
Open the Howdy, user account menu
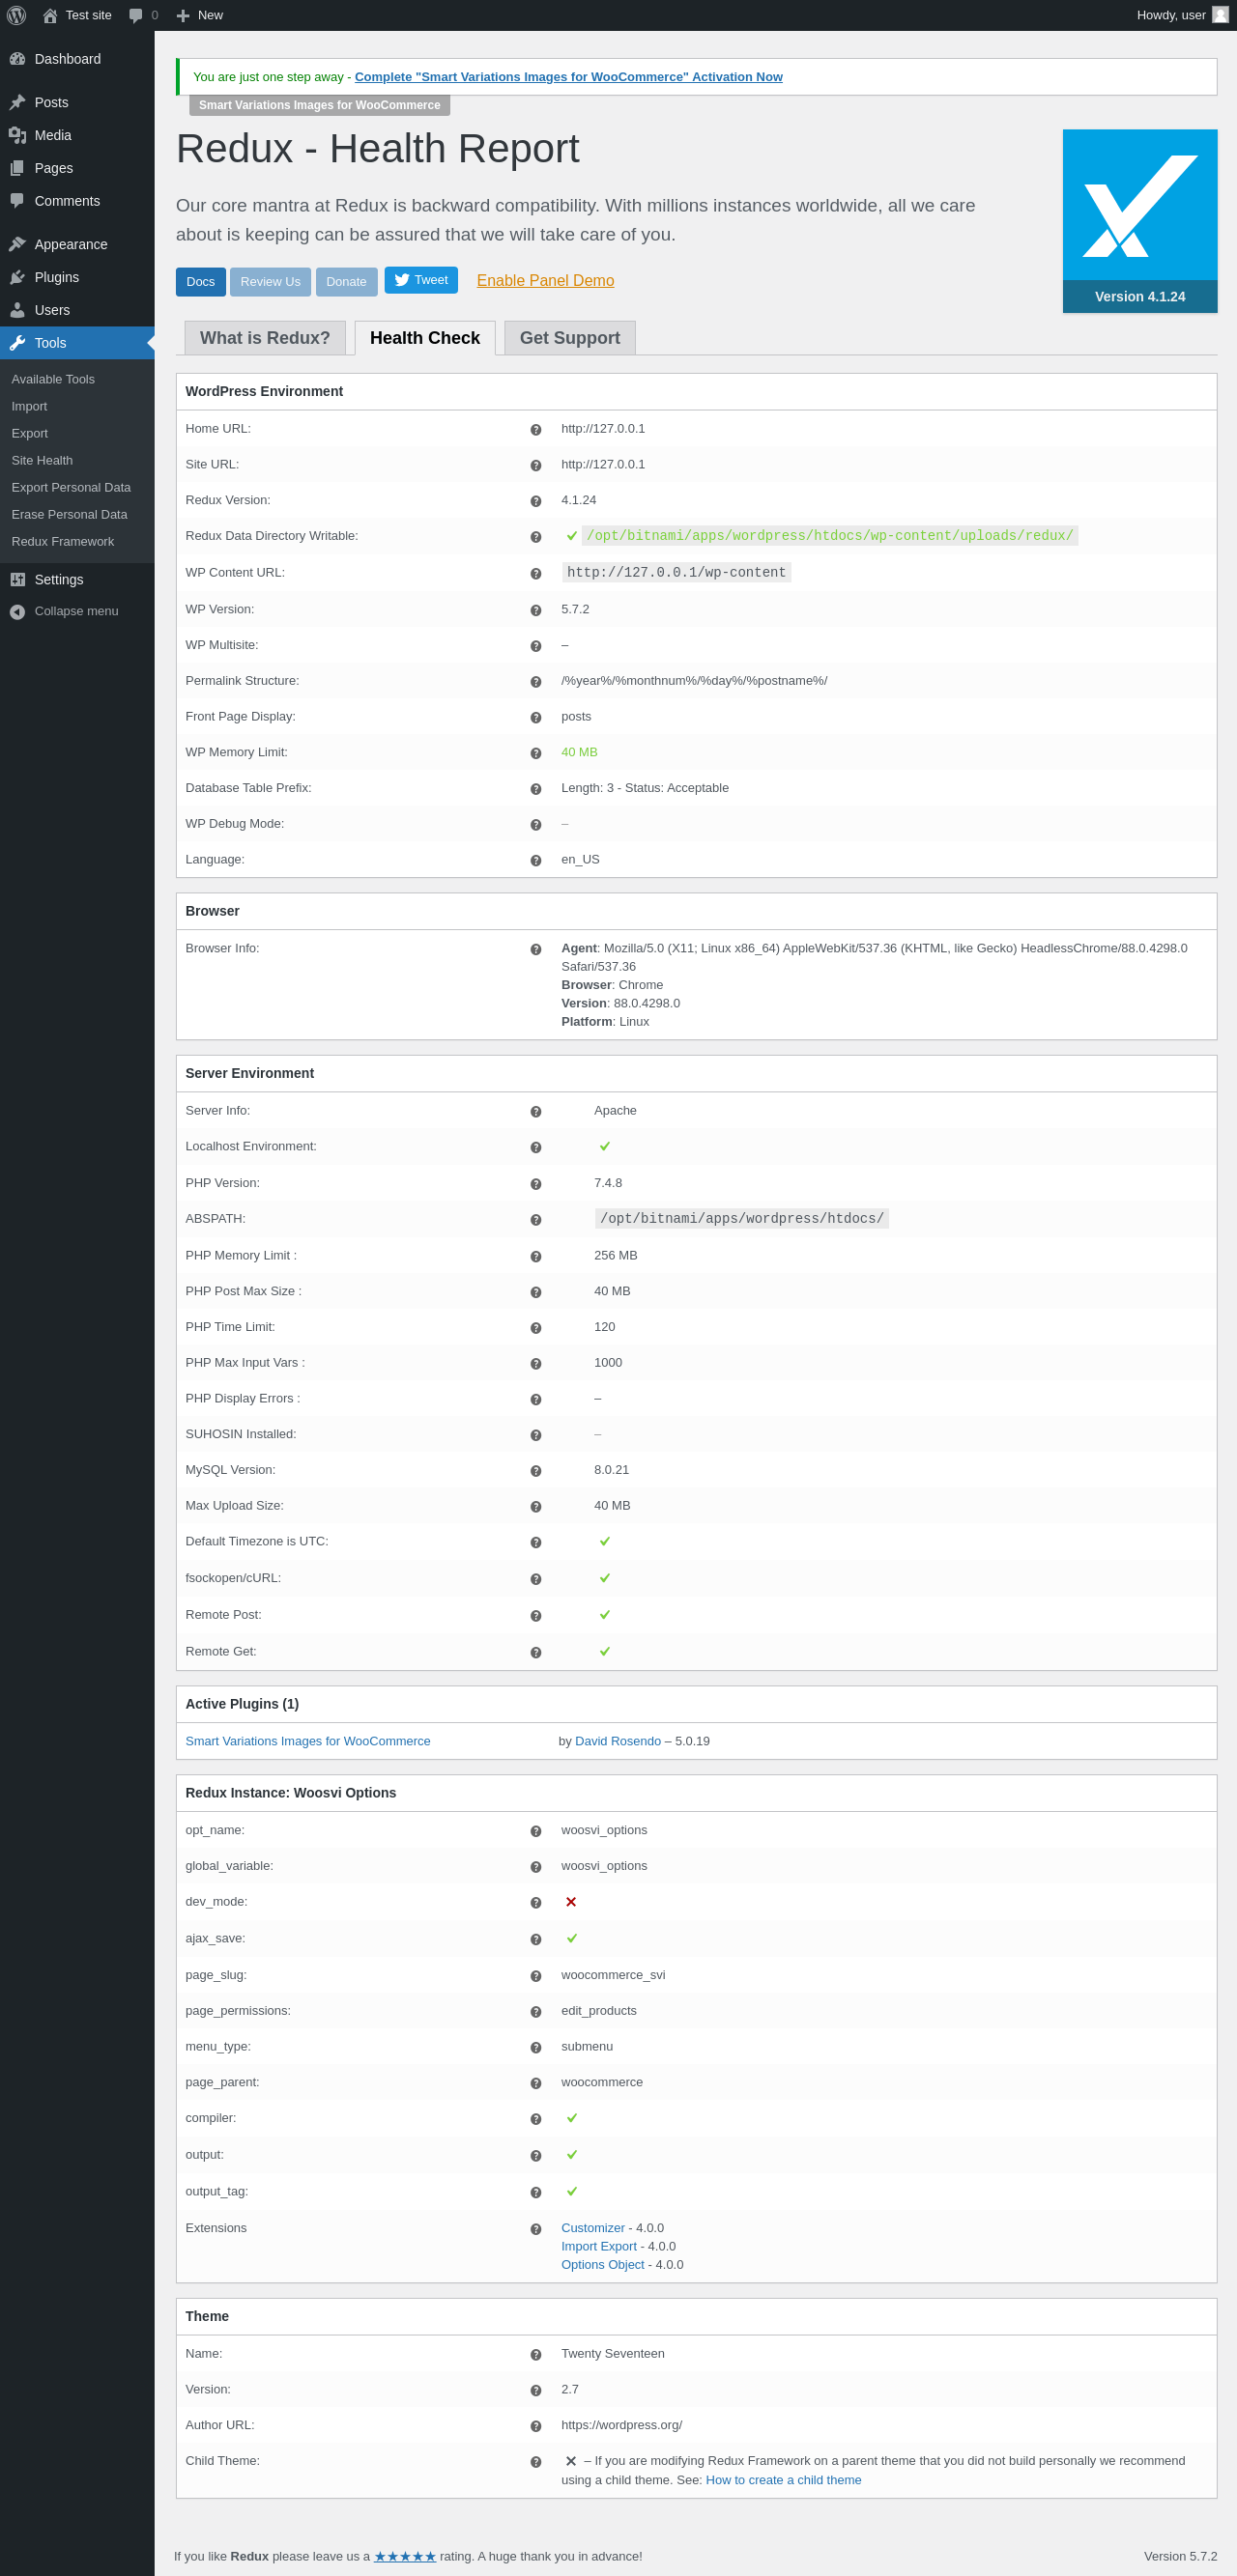(x=1181, y=15)
